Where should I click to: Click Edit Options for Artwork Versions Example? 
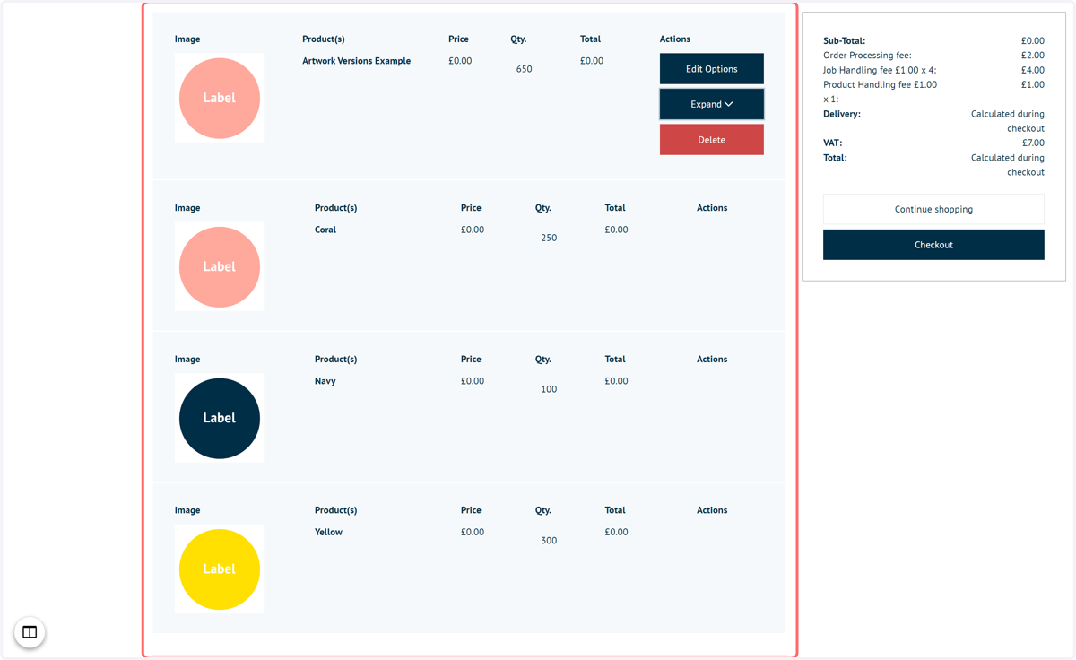pyautogui.click(x=712, y=69)
